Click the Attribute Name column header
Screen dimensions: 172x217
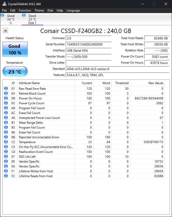(46, 83)
